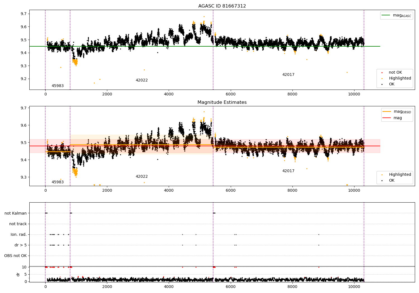Click the 4000 x-tick under the Magnitude Estimates plot
The width and height of the screenshot is (419, 293).
pyautogui.click(x=169, y=190)
